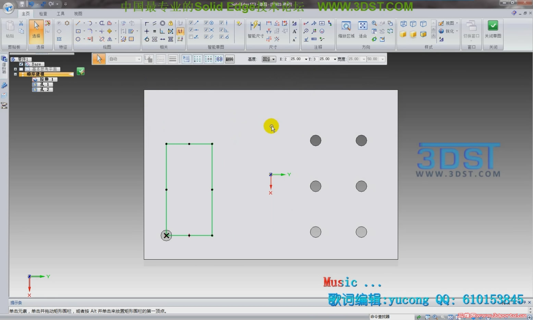Toggle the center point IntelliSketch checkbox
This screenshot has height=320, width=533.
coord(206,23)
